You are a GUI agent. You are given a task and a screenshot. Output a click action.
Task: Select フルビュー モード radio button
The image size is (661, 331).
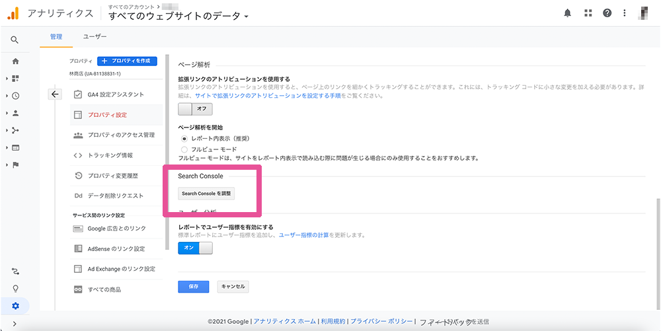point(184,149)
